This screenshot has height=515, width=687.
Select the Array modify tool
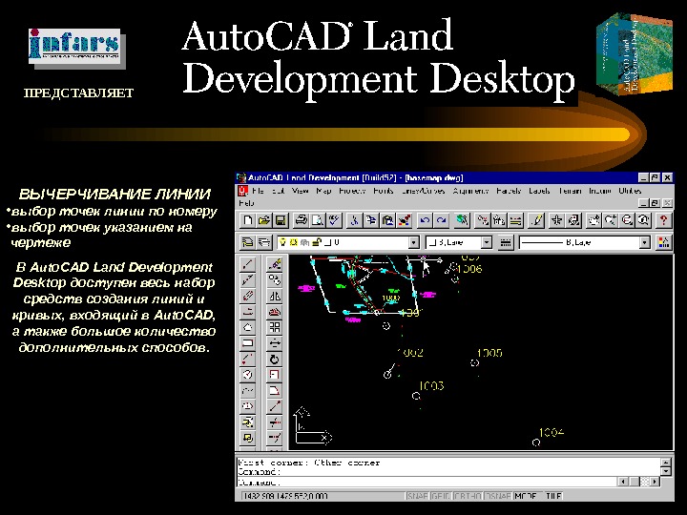pos(274,327)
